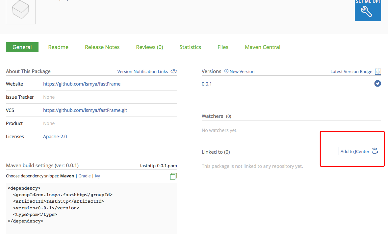
Task: Switch dependency snippet to Ivy
Action: (97, 176)
